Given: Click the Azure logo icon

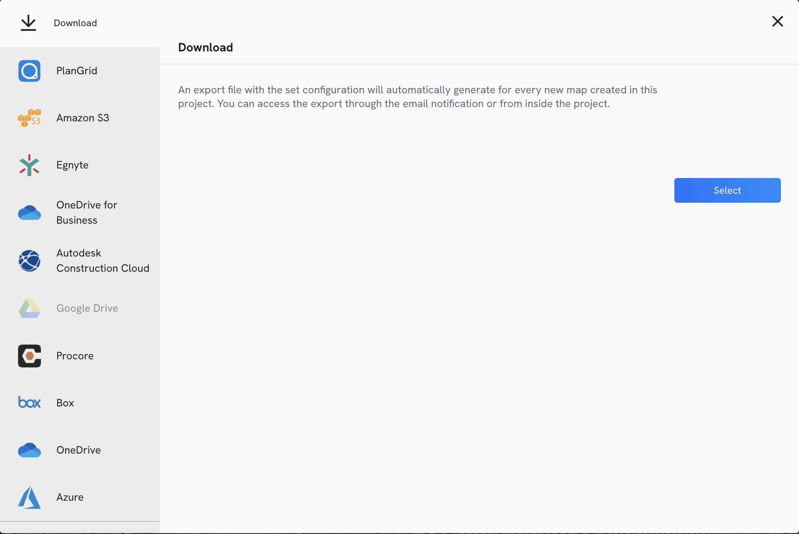Looking at the screenshot, I should tap(29, 497).
